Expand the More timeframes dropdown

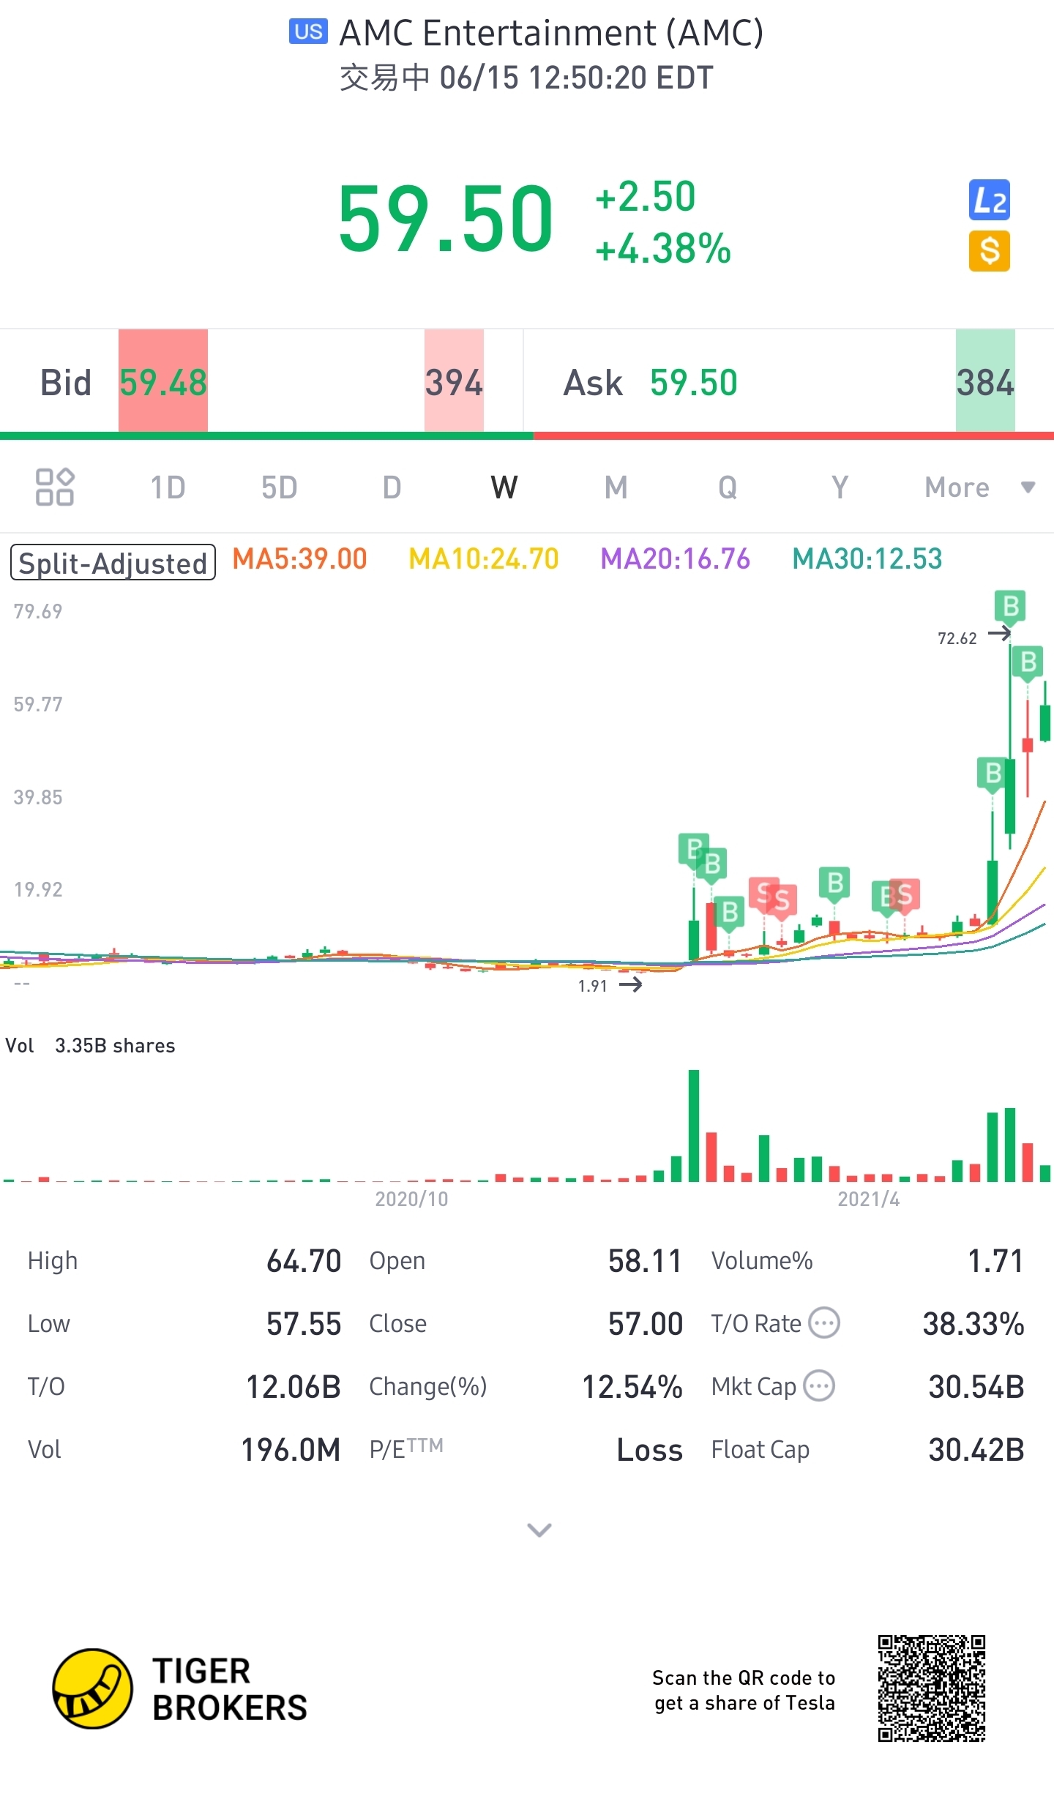tap(979, 487)
